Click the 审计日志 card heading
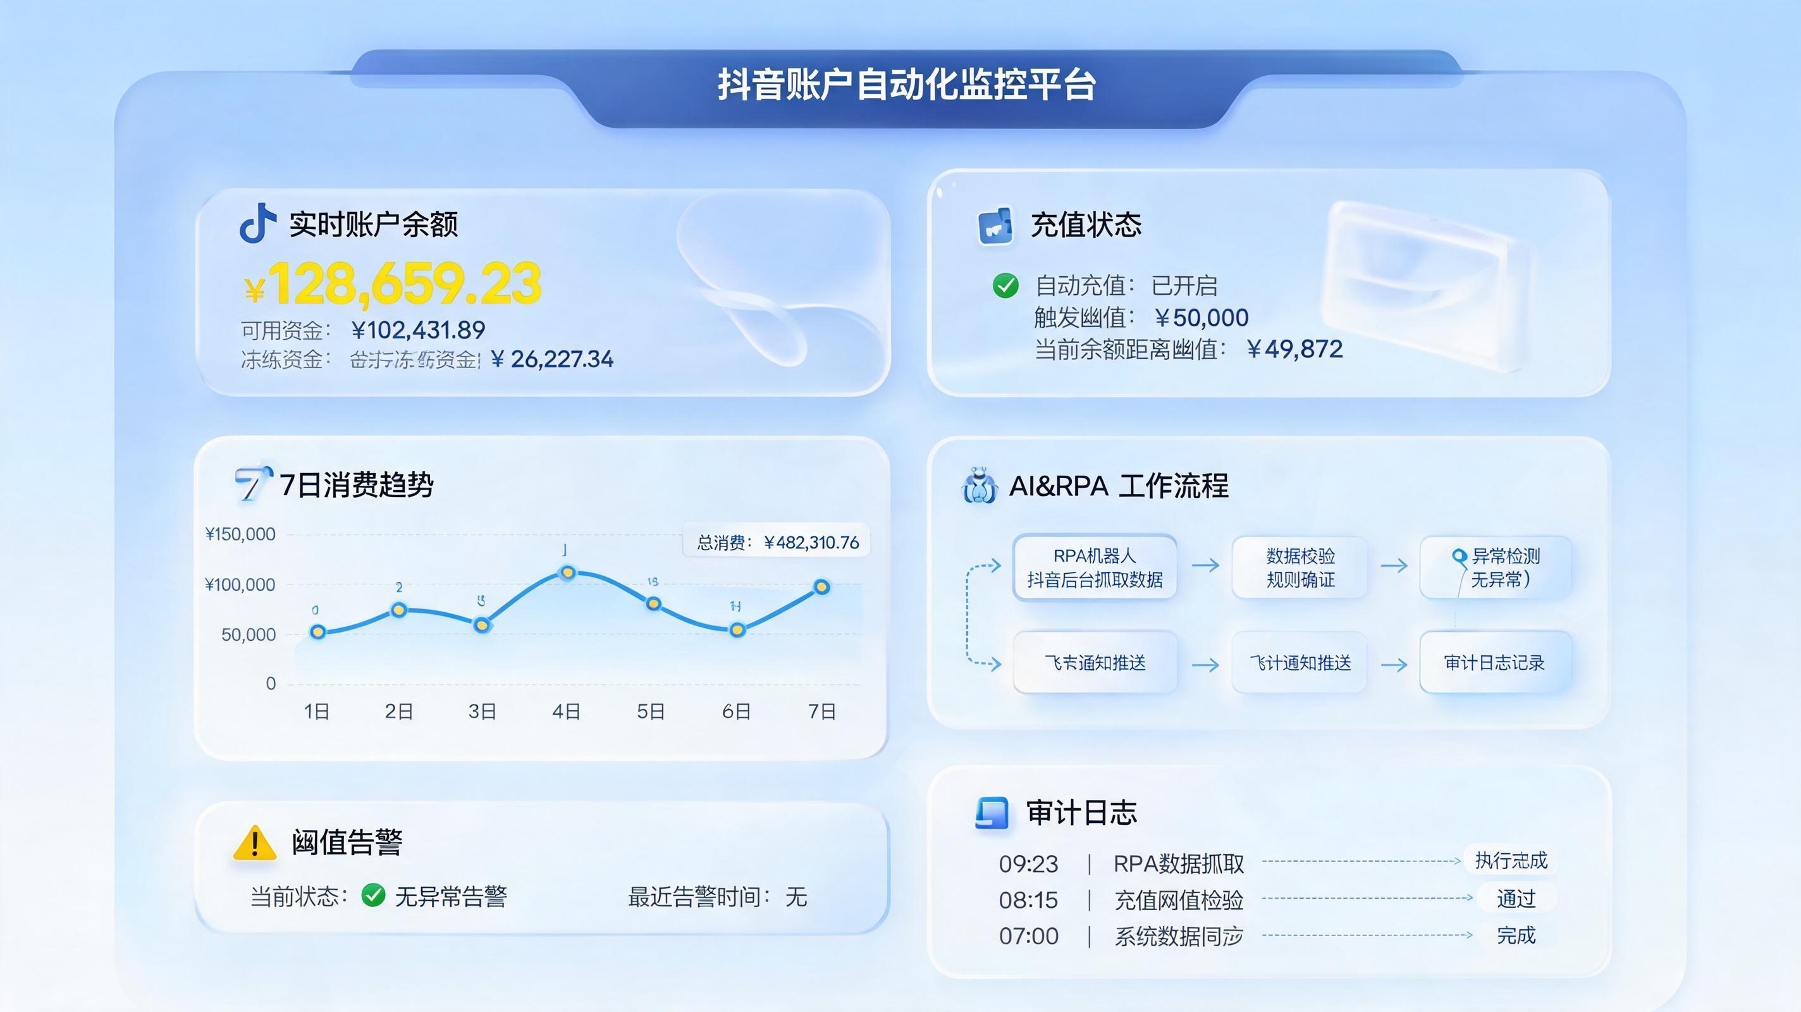 [x=1081, y=813]
